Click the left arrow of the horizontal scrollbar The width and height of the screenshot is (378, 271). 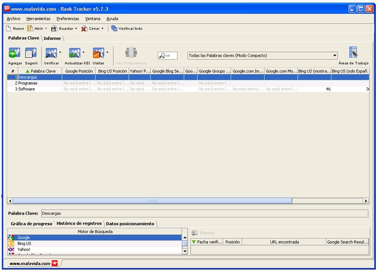coord(10,201)
